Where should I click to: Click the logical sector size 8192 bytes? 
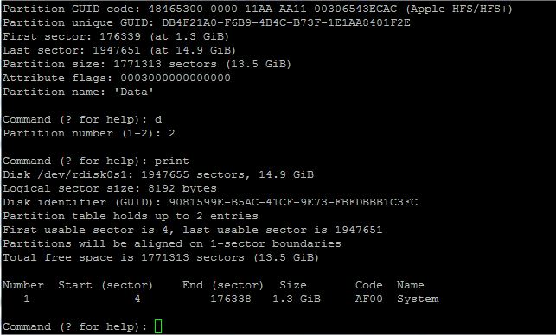point(182,188)
